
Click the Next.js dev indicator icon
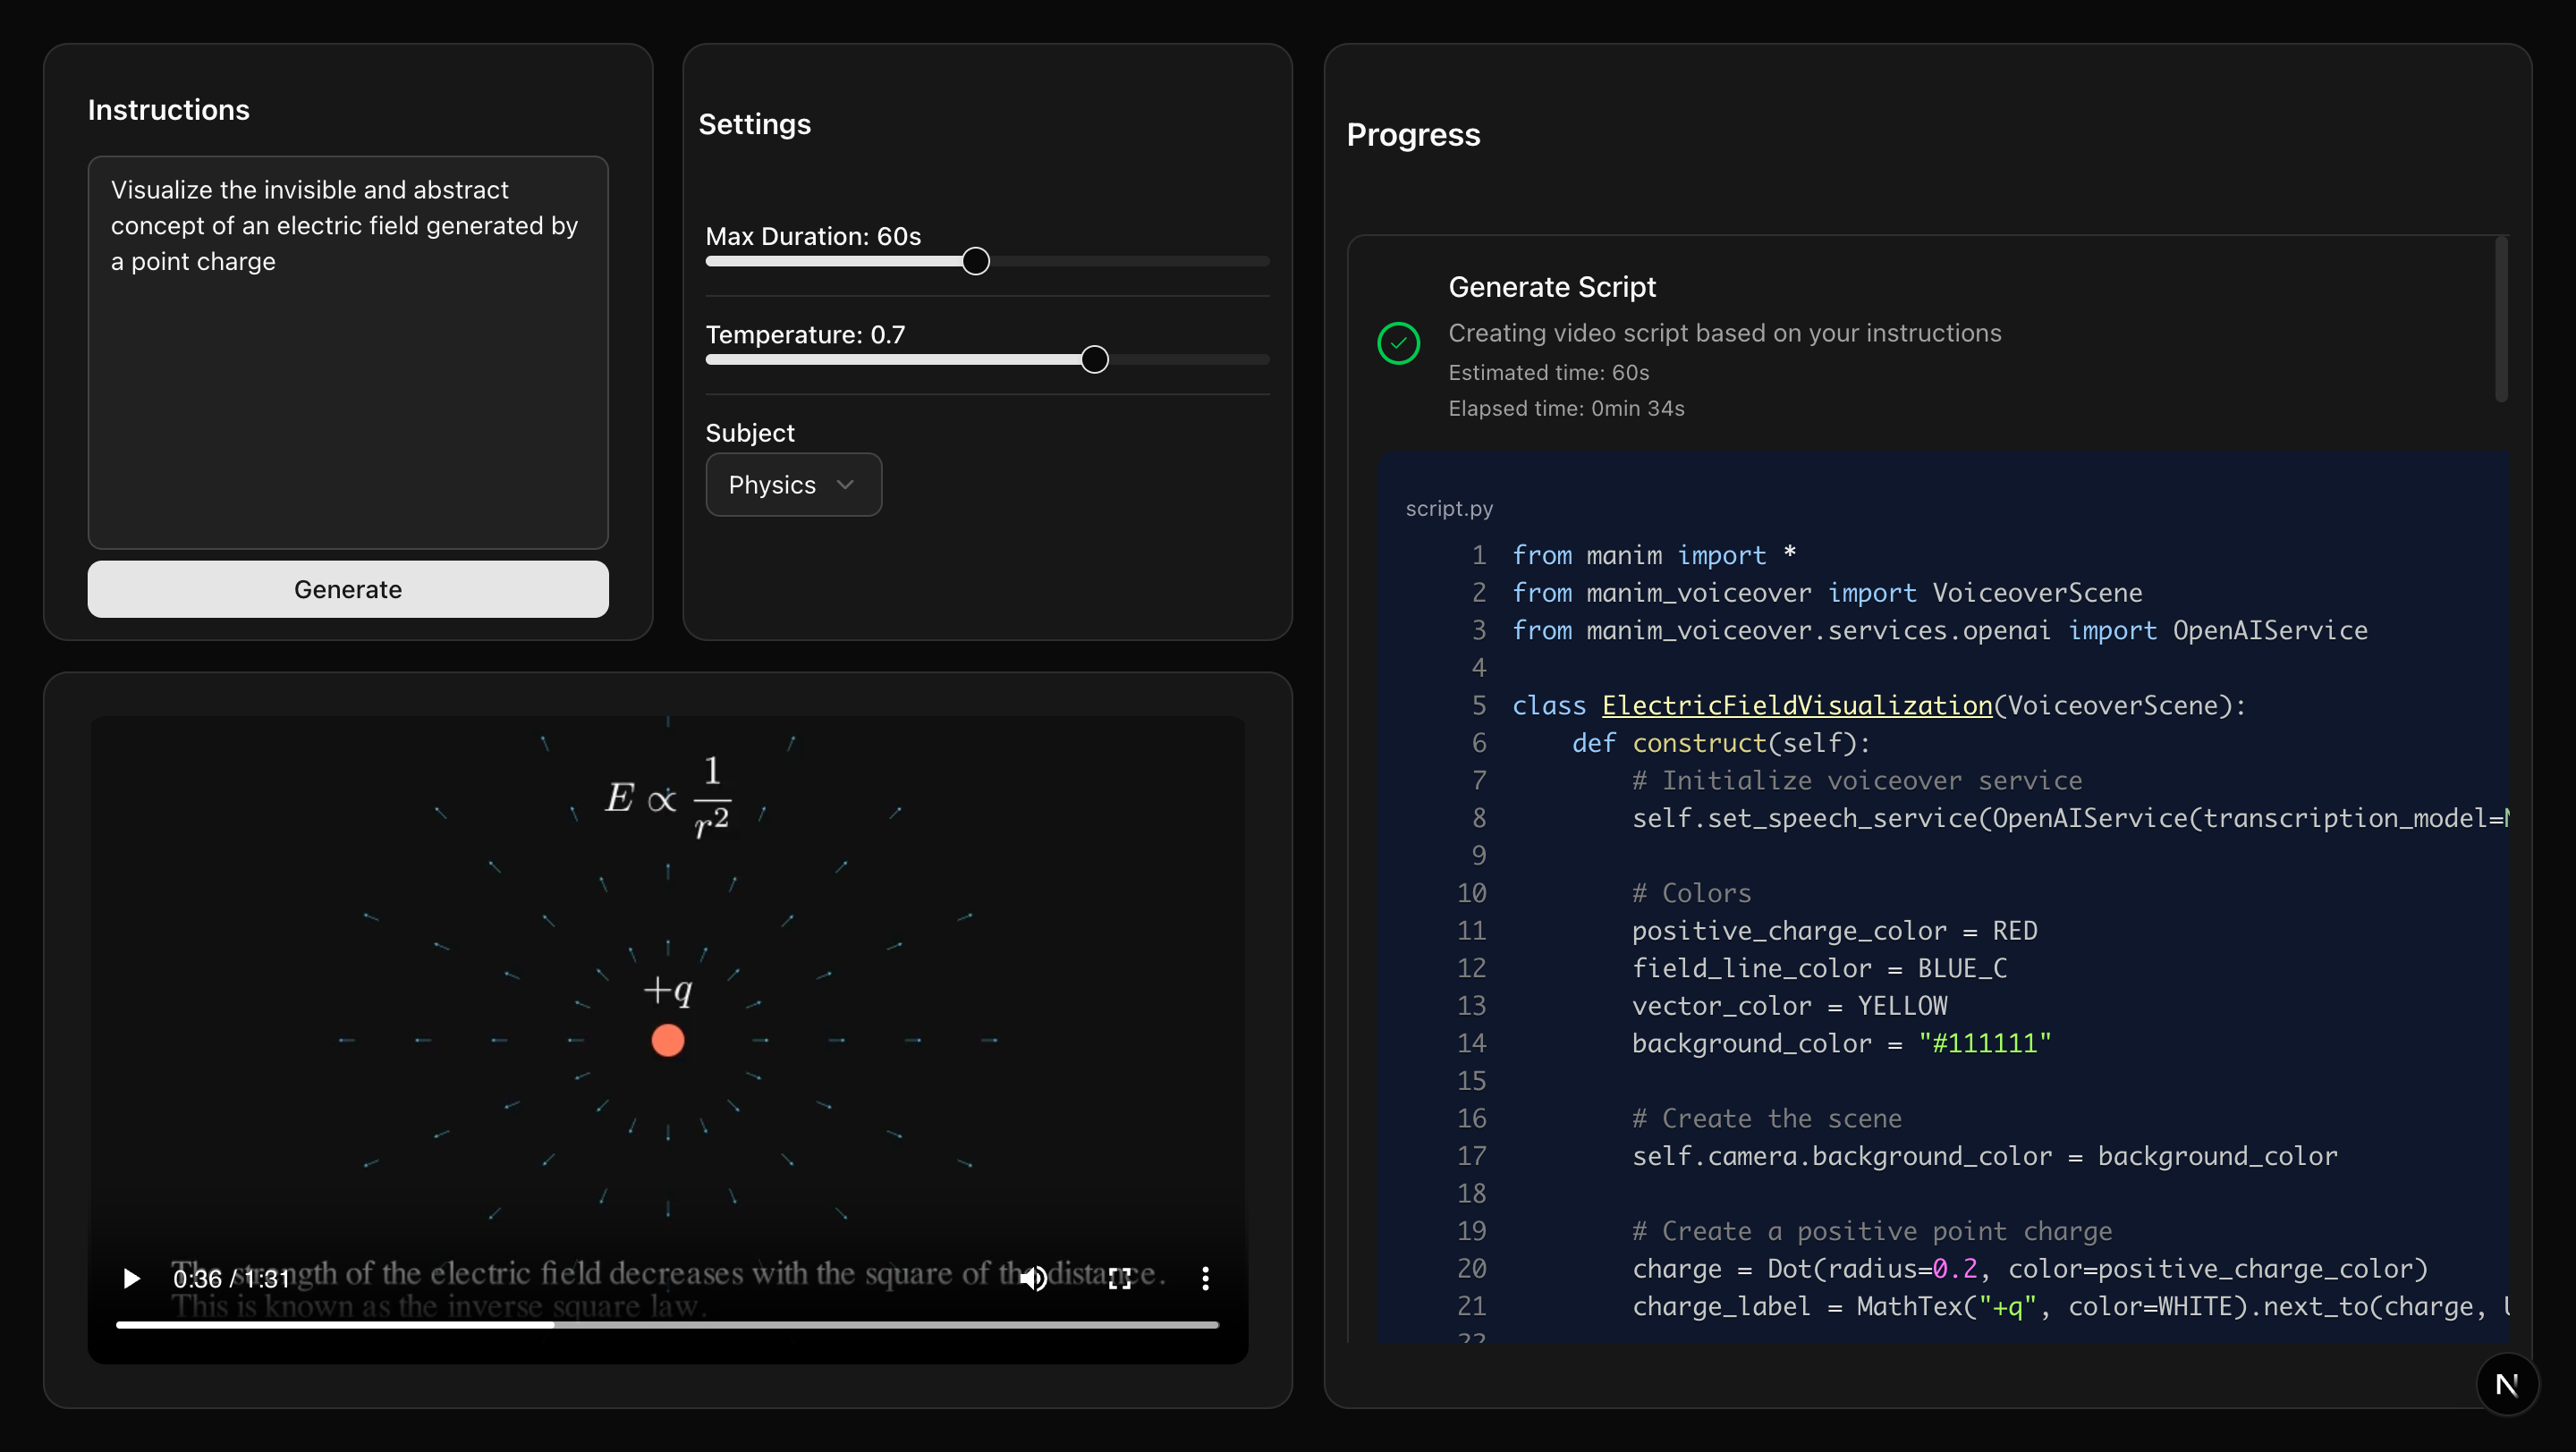(x=2506, y=1384)
